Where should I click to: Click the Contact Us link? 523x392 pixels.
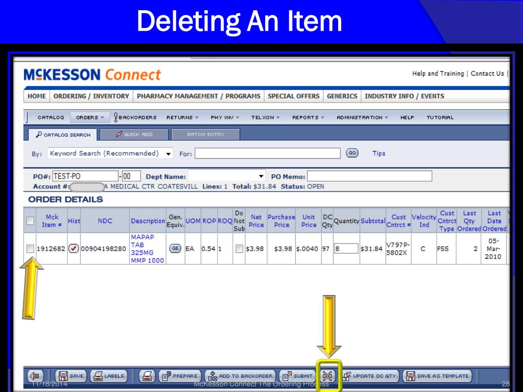point(487,73)
